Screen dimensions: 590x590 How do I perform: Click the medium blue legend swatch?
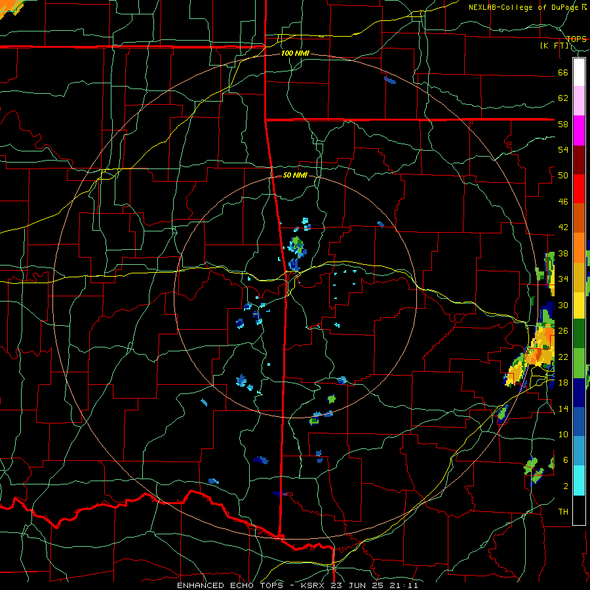click(x=579, y=422)
